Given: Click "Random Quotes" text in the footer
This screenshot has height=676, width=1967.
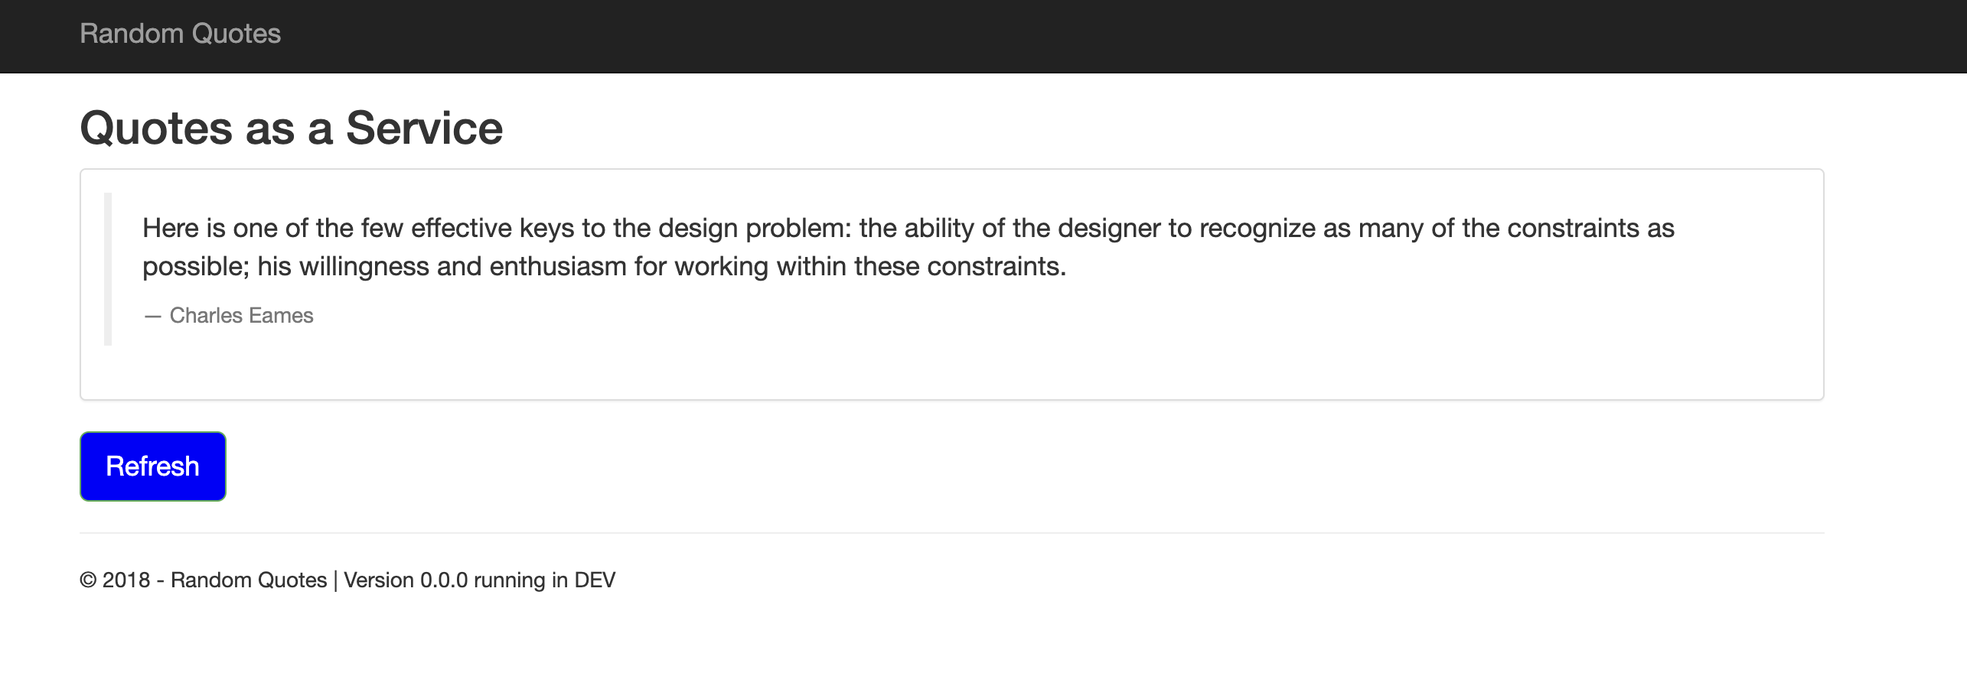Looking at the screenshot, I should pos(249,580).
